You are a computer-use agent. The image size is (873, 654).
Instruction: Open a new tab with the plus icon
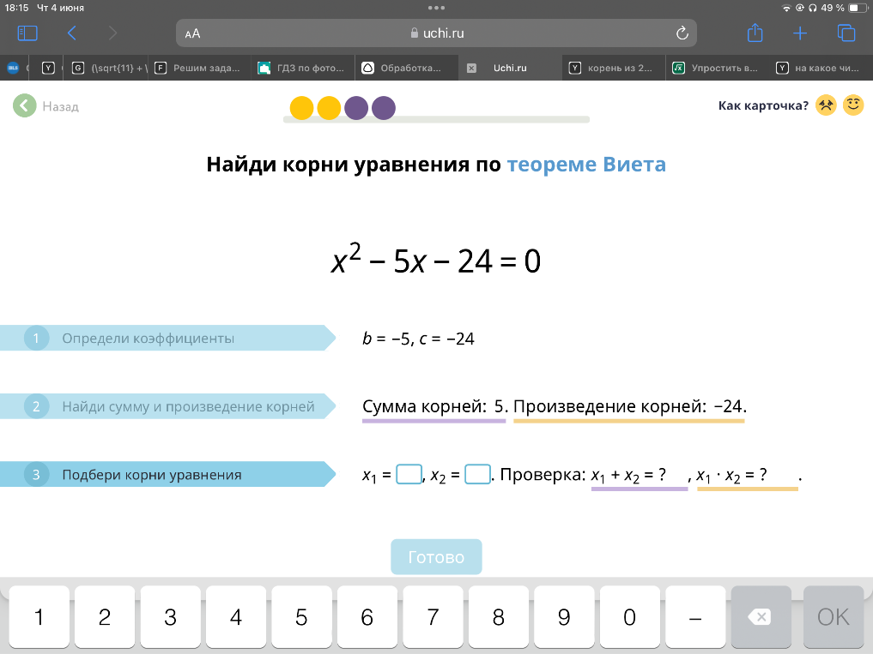point(800,33)
